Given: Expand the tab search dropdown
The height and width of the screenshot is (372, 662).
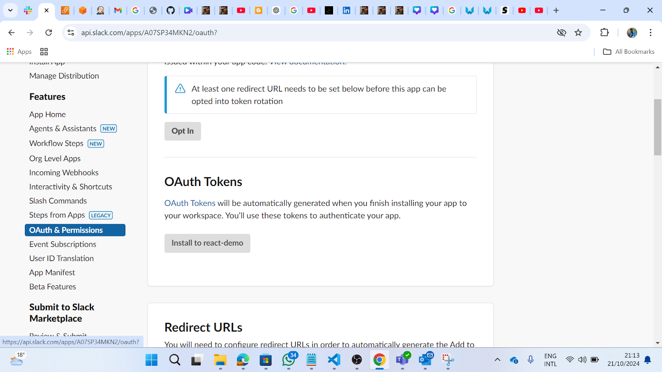Looking at the screenshot, I should (x=10, y=10).
